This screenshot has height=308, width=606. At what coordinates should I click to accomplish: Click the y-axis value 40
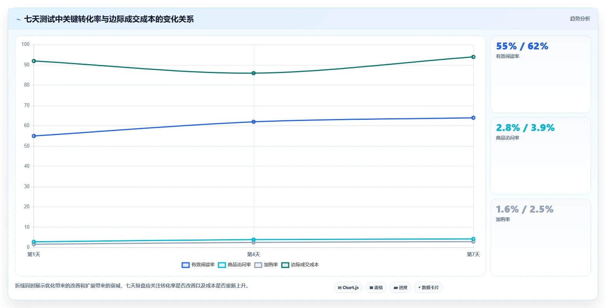(x=27, y=166)
